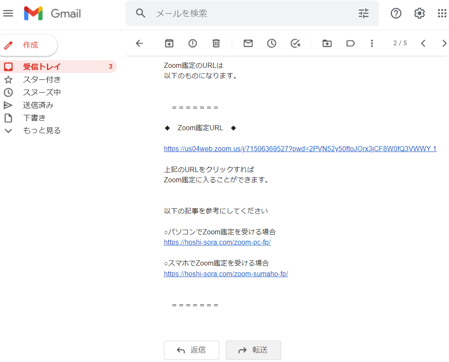The width and height of the screenshot is (449, 362).
Task: Open the Move to folder icon
Action: 327,43
